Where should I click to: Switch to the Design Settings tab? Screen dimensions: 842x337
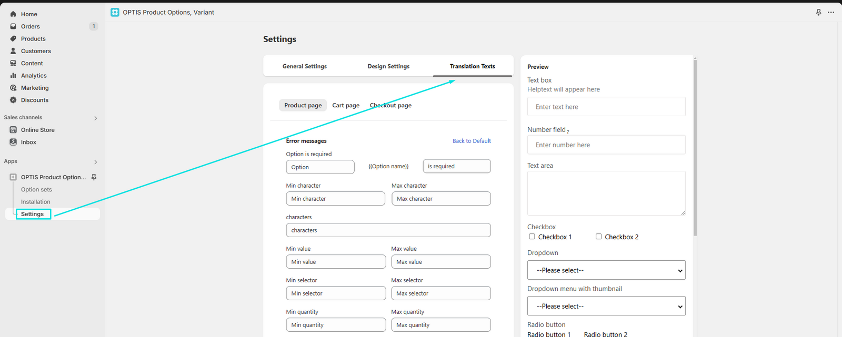[x=388, y=66]
